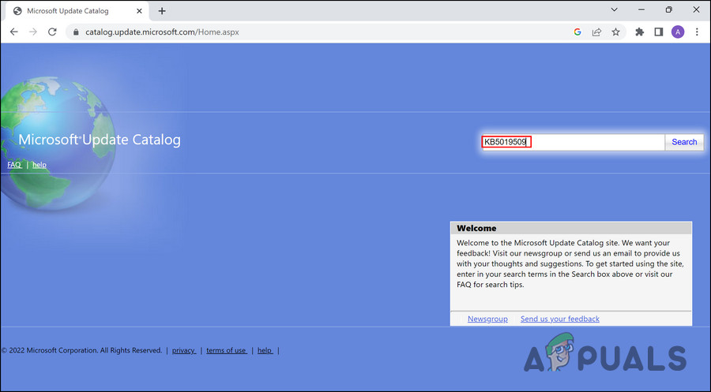The width and height of the screenshot is (711, 392).
Task: Go back to the previous page
Action: point(14,32)
